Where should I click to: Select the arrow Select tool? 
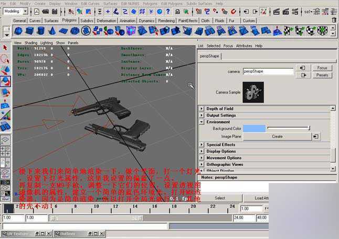(5, 47)
